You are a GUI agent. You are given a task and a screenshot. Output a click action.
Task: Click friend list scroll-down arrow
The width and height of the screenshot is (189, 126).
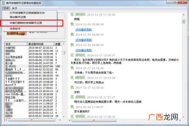point(64,117)
